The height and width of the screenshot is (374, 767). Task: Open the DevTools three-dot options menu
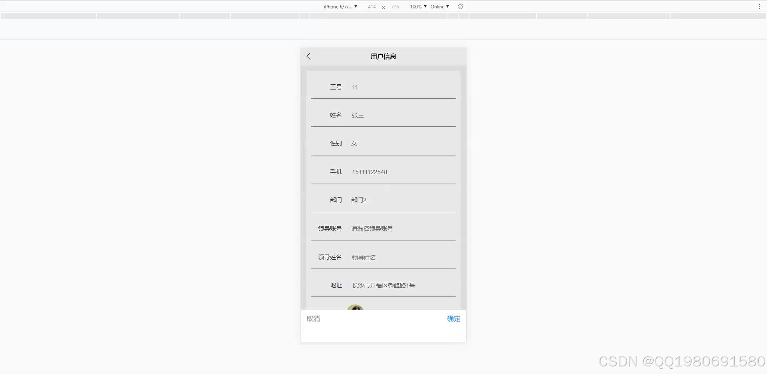tap(759, 6)
